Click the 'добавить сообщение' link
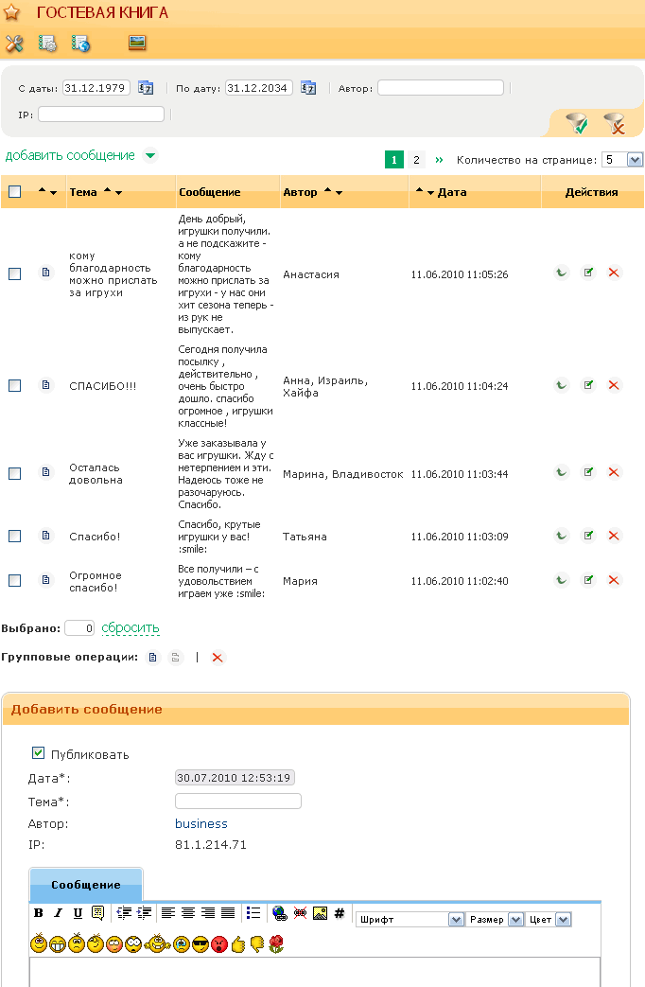645x987 pixels. coord(70,155)
